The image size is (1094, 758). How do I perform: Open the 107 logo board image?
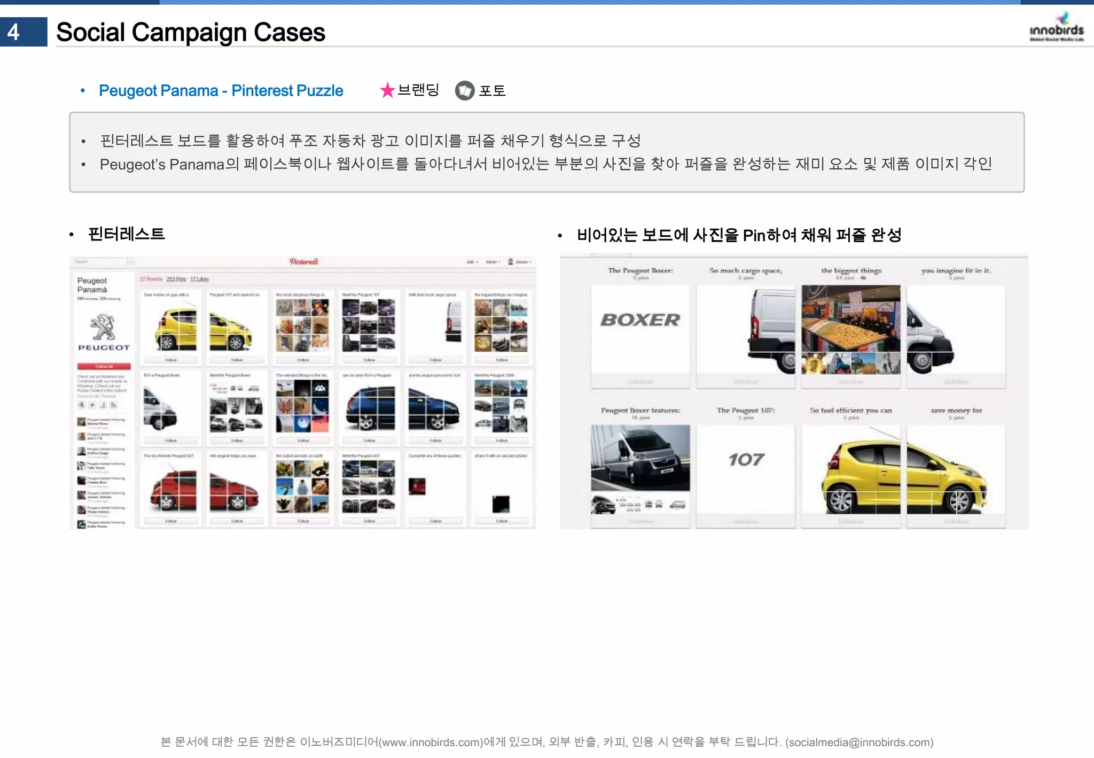click(x=745, y=469)
